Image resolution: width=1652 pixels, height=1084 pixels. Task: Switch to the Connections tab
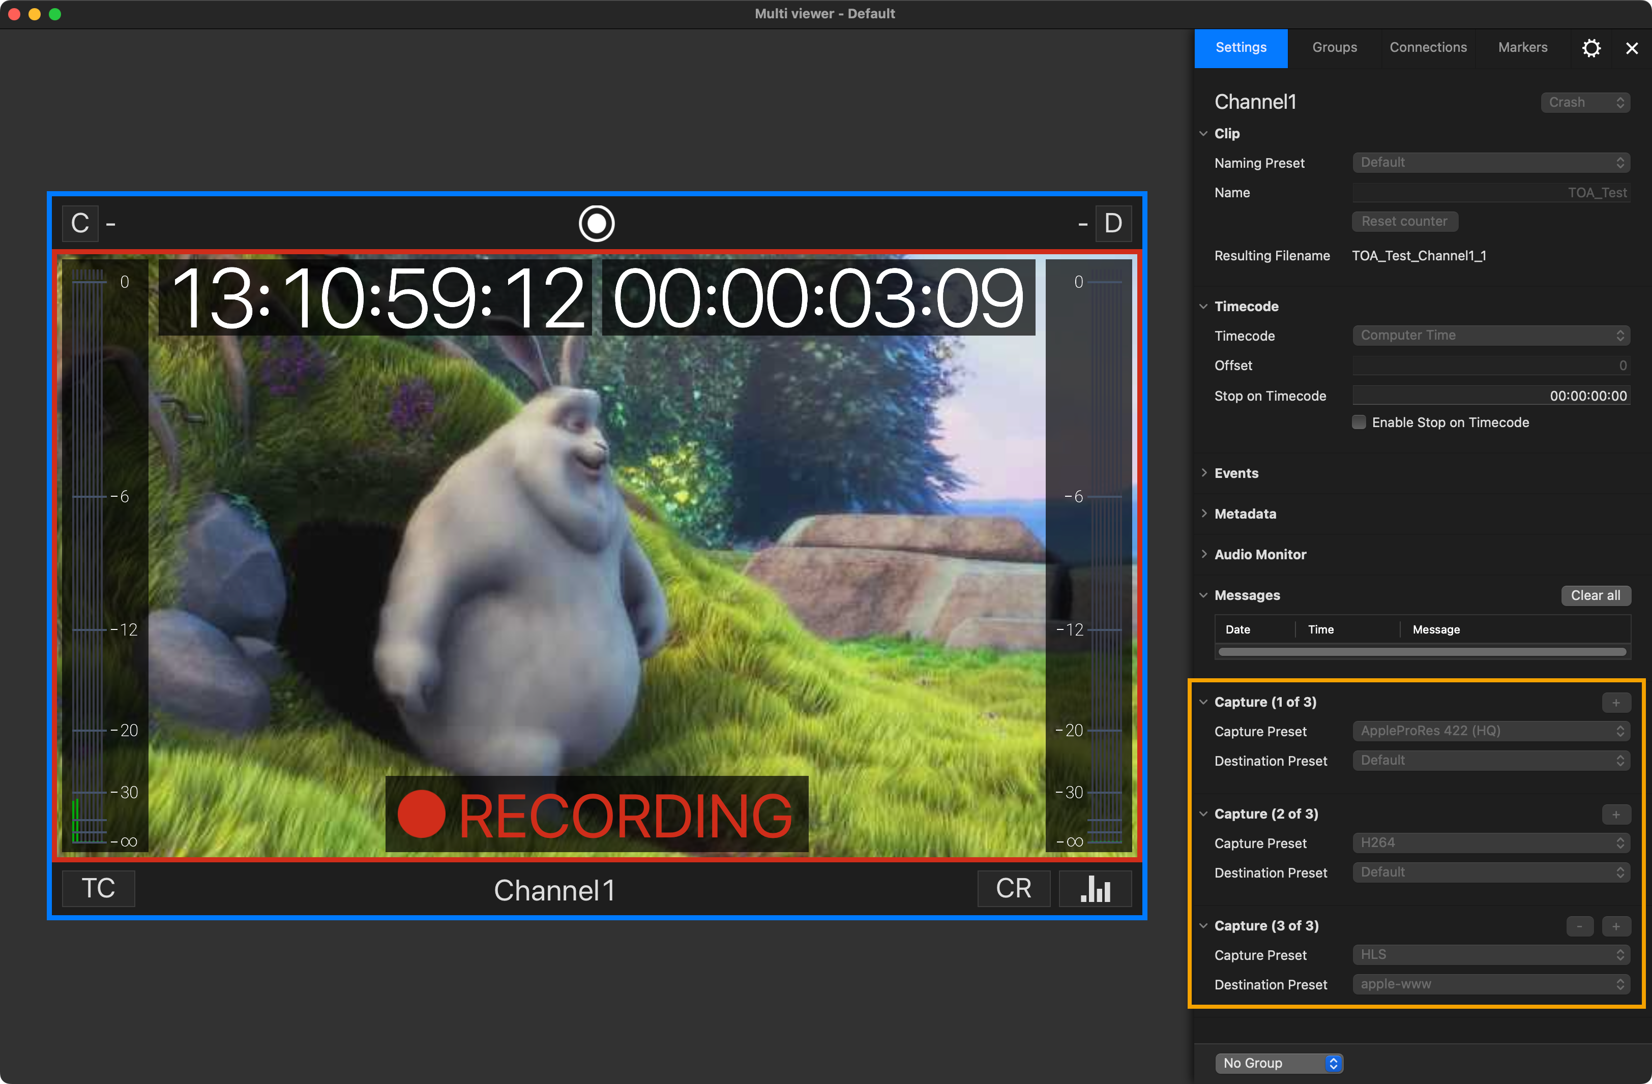[1428, 48]
